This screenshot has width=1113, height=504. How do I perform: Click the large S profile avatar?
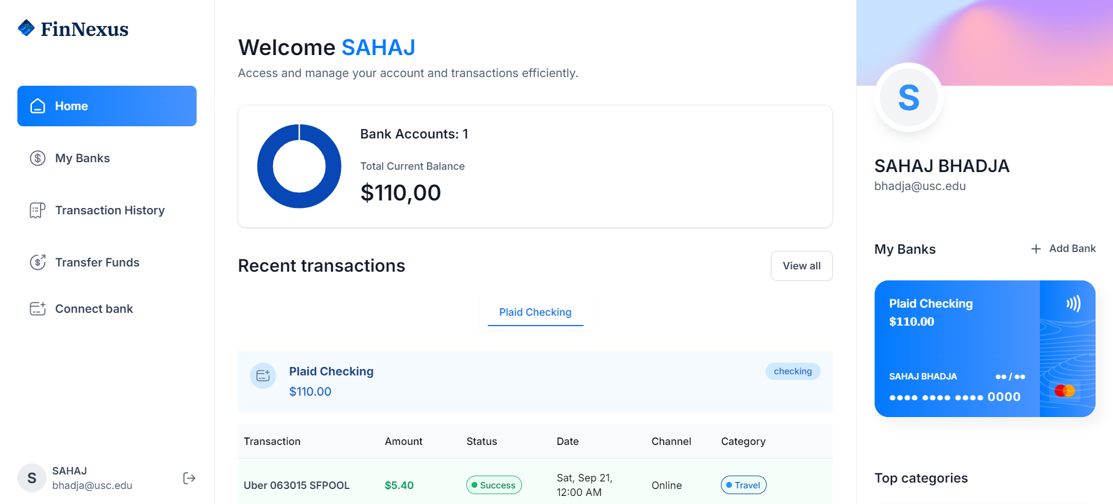(x=908, y=97)
